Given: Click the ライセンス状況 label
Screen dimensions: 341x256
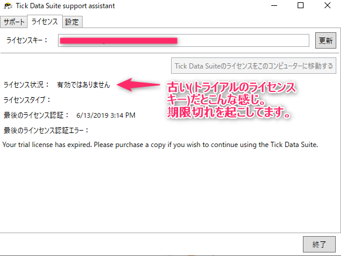Looking at the screenshot, I should click(26, 84).
